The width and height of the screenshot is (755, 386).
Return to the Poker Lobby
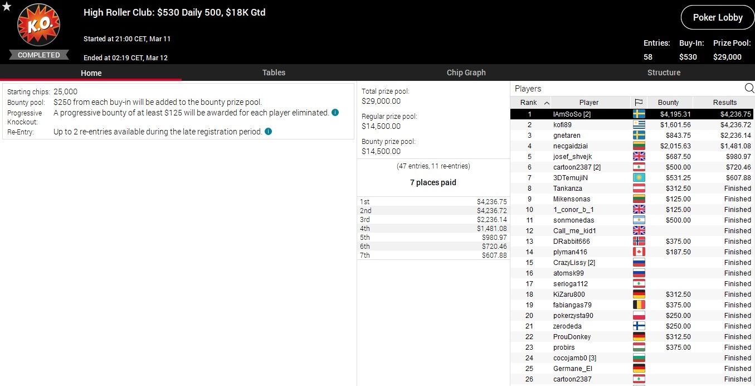click(x=717, y=18)
